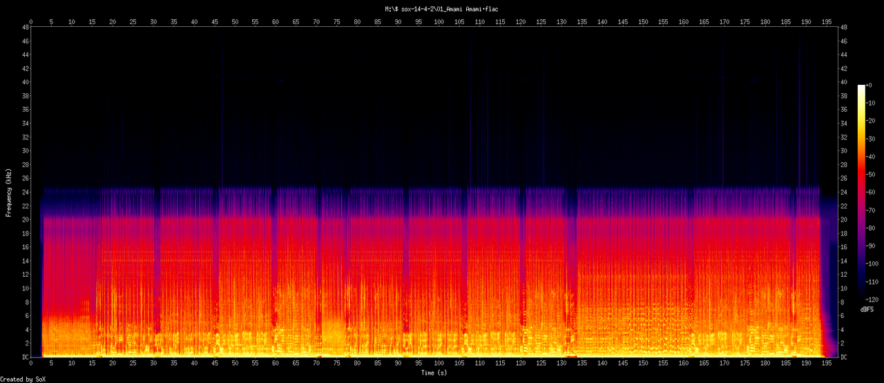Image resolution: width=884 pixels, height=383 pixels.
Task: Click the dBFS color scale bar
Action: pos(861,193)
